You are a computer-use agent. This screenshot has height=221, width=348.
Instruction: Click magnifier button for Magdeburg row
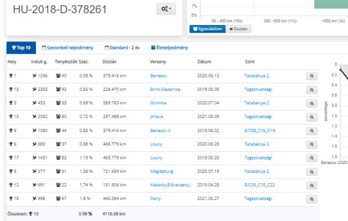click(311, 172)
